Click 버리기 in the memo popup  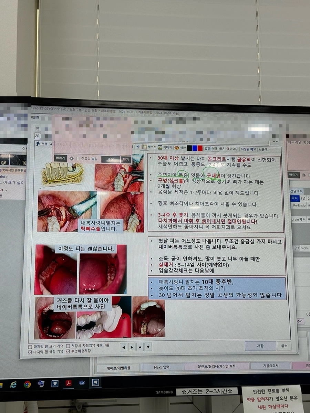(61, 158)
